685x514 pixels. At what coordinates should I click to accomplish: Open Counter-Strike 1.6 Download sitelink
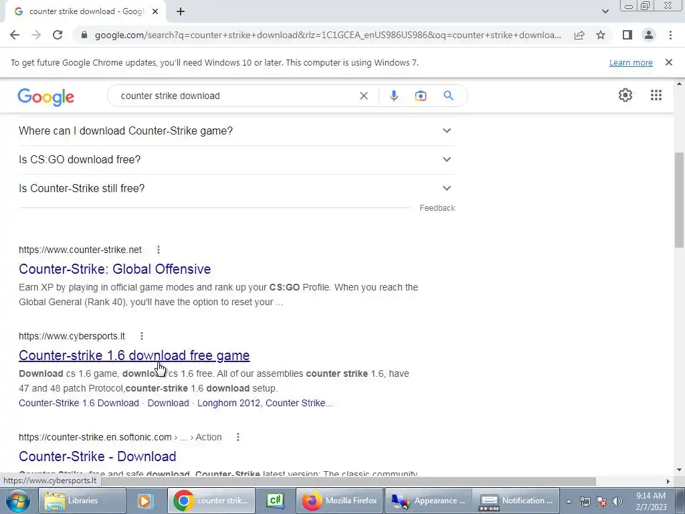(x=79, y=403)
